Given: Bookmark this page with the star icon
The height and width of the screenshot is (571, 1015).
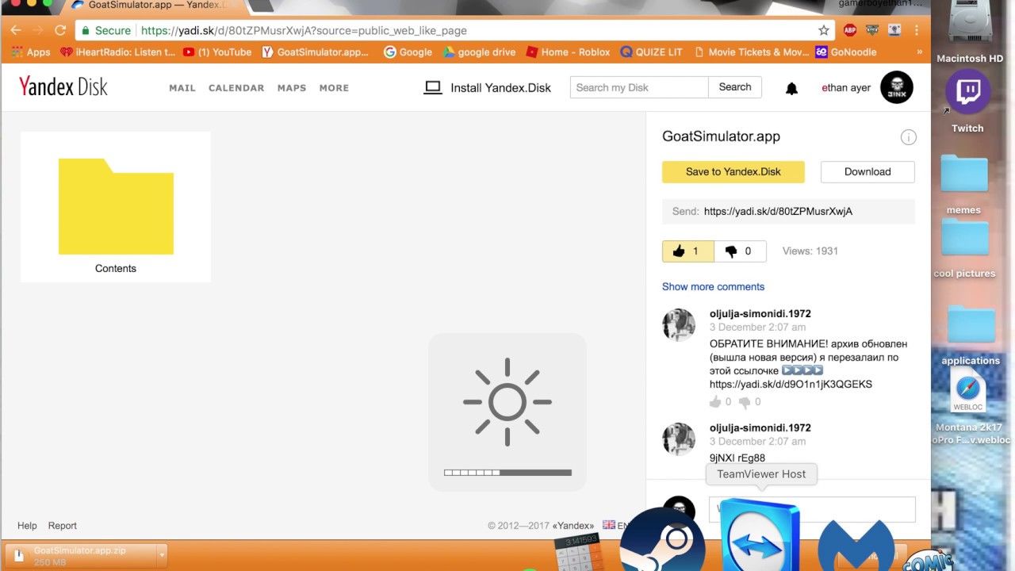Looking at the screenshot, I should [x=824, y=30].
